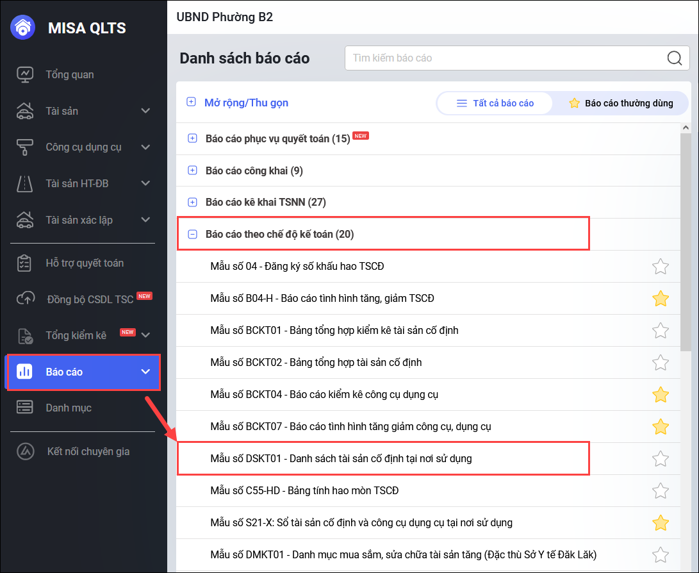Expand the Tài sản xác lập chevron
Viewport: 699px width, 573px height.
tap(145, 220)
